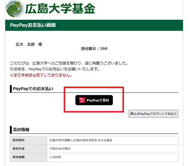The width and height of the screenshot is (190, 166).
Task: Click 異なるPayPayアカウントで支払う button
Action: click(x=153, y=114)
